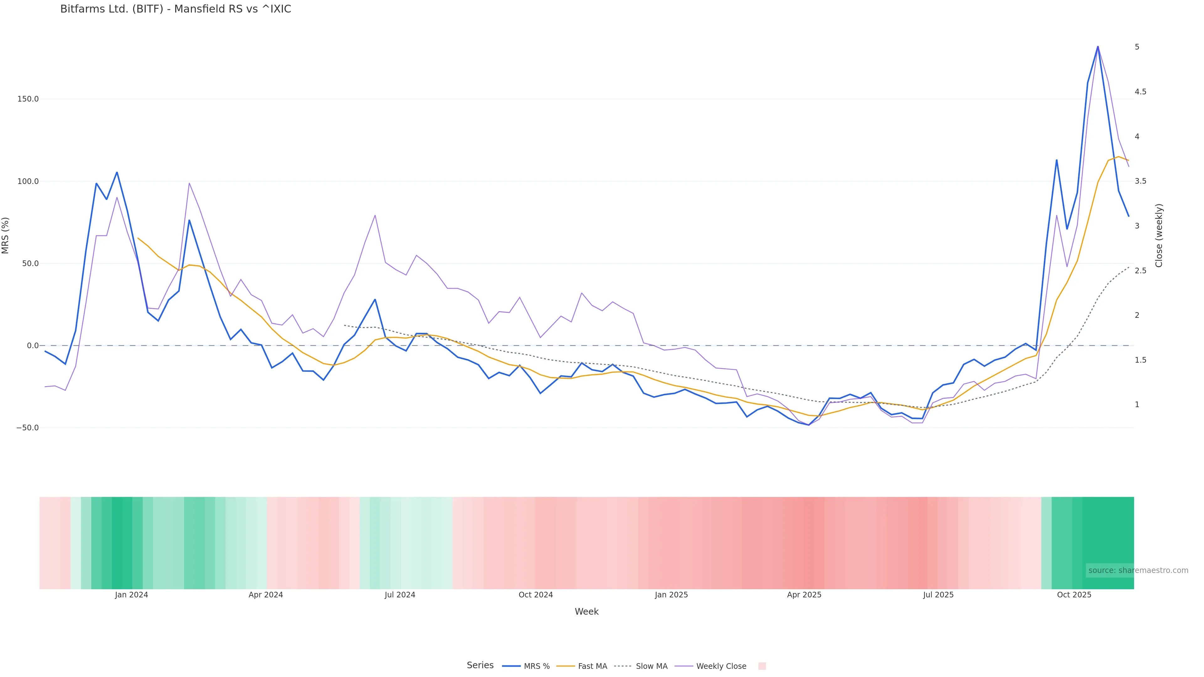Viewport: 1204px width, 677px height.
Task: Click the MRS (%) y-axis title
Action: (x=6, y=235)
